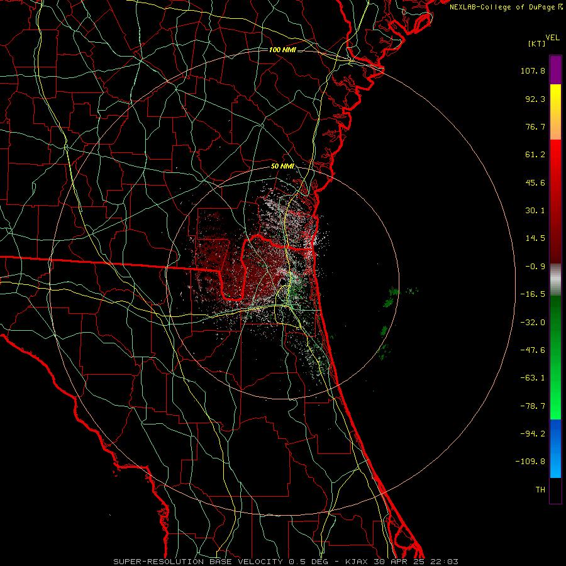Image resolution: width=566 pixels, height=566 pixels.
Task: Click the [KT] units label
Action: [x=537, y=43]
